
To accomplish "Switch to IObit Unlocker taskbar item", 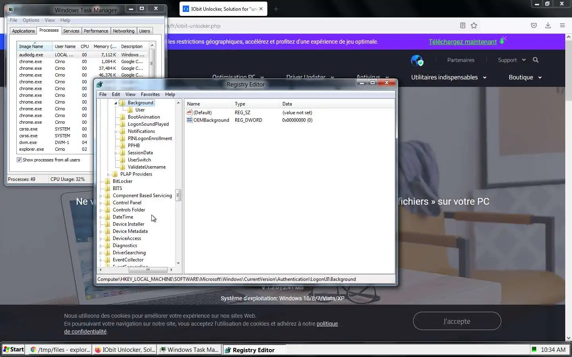I will 125,349.
